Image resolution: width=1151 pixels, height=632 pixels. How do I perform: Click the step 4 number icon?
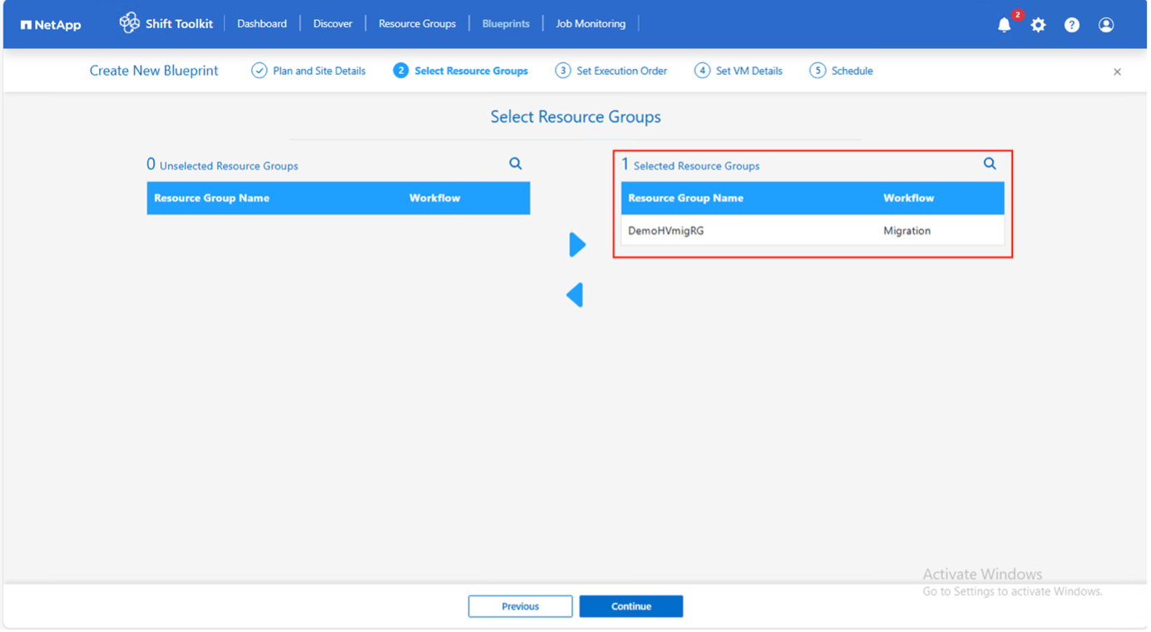(x=704, y=71)
